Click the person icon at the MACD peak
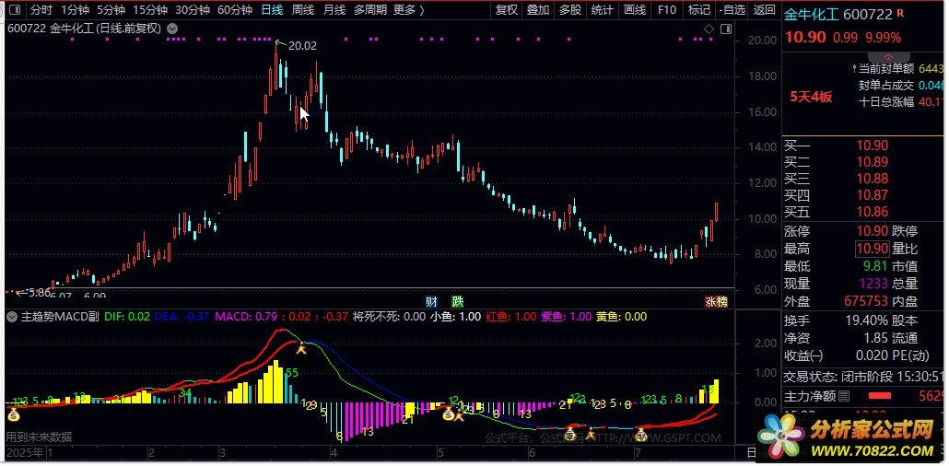Screen dimensions: 949x466 point(300,347)
